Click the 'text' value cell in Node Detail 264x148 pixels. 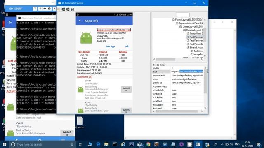pos(187,72)
